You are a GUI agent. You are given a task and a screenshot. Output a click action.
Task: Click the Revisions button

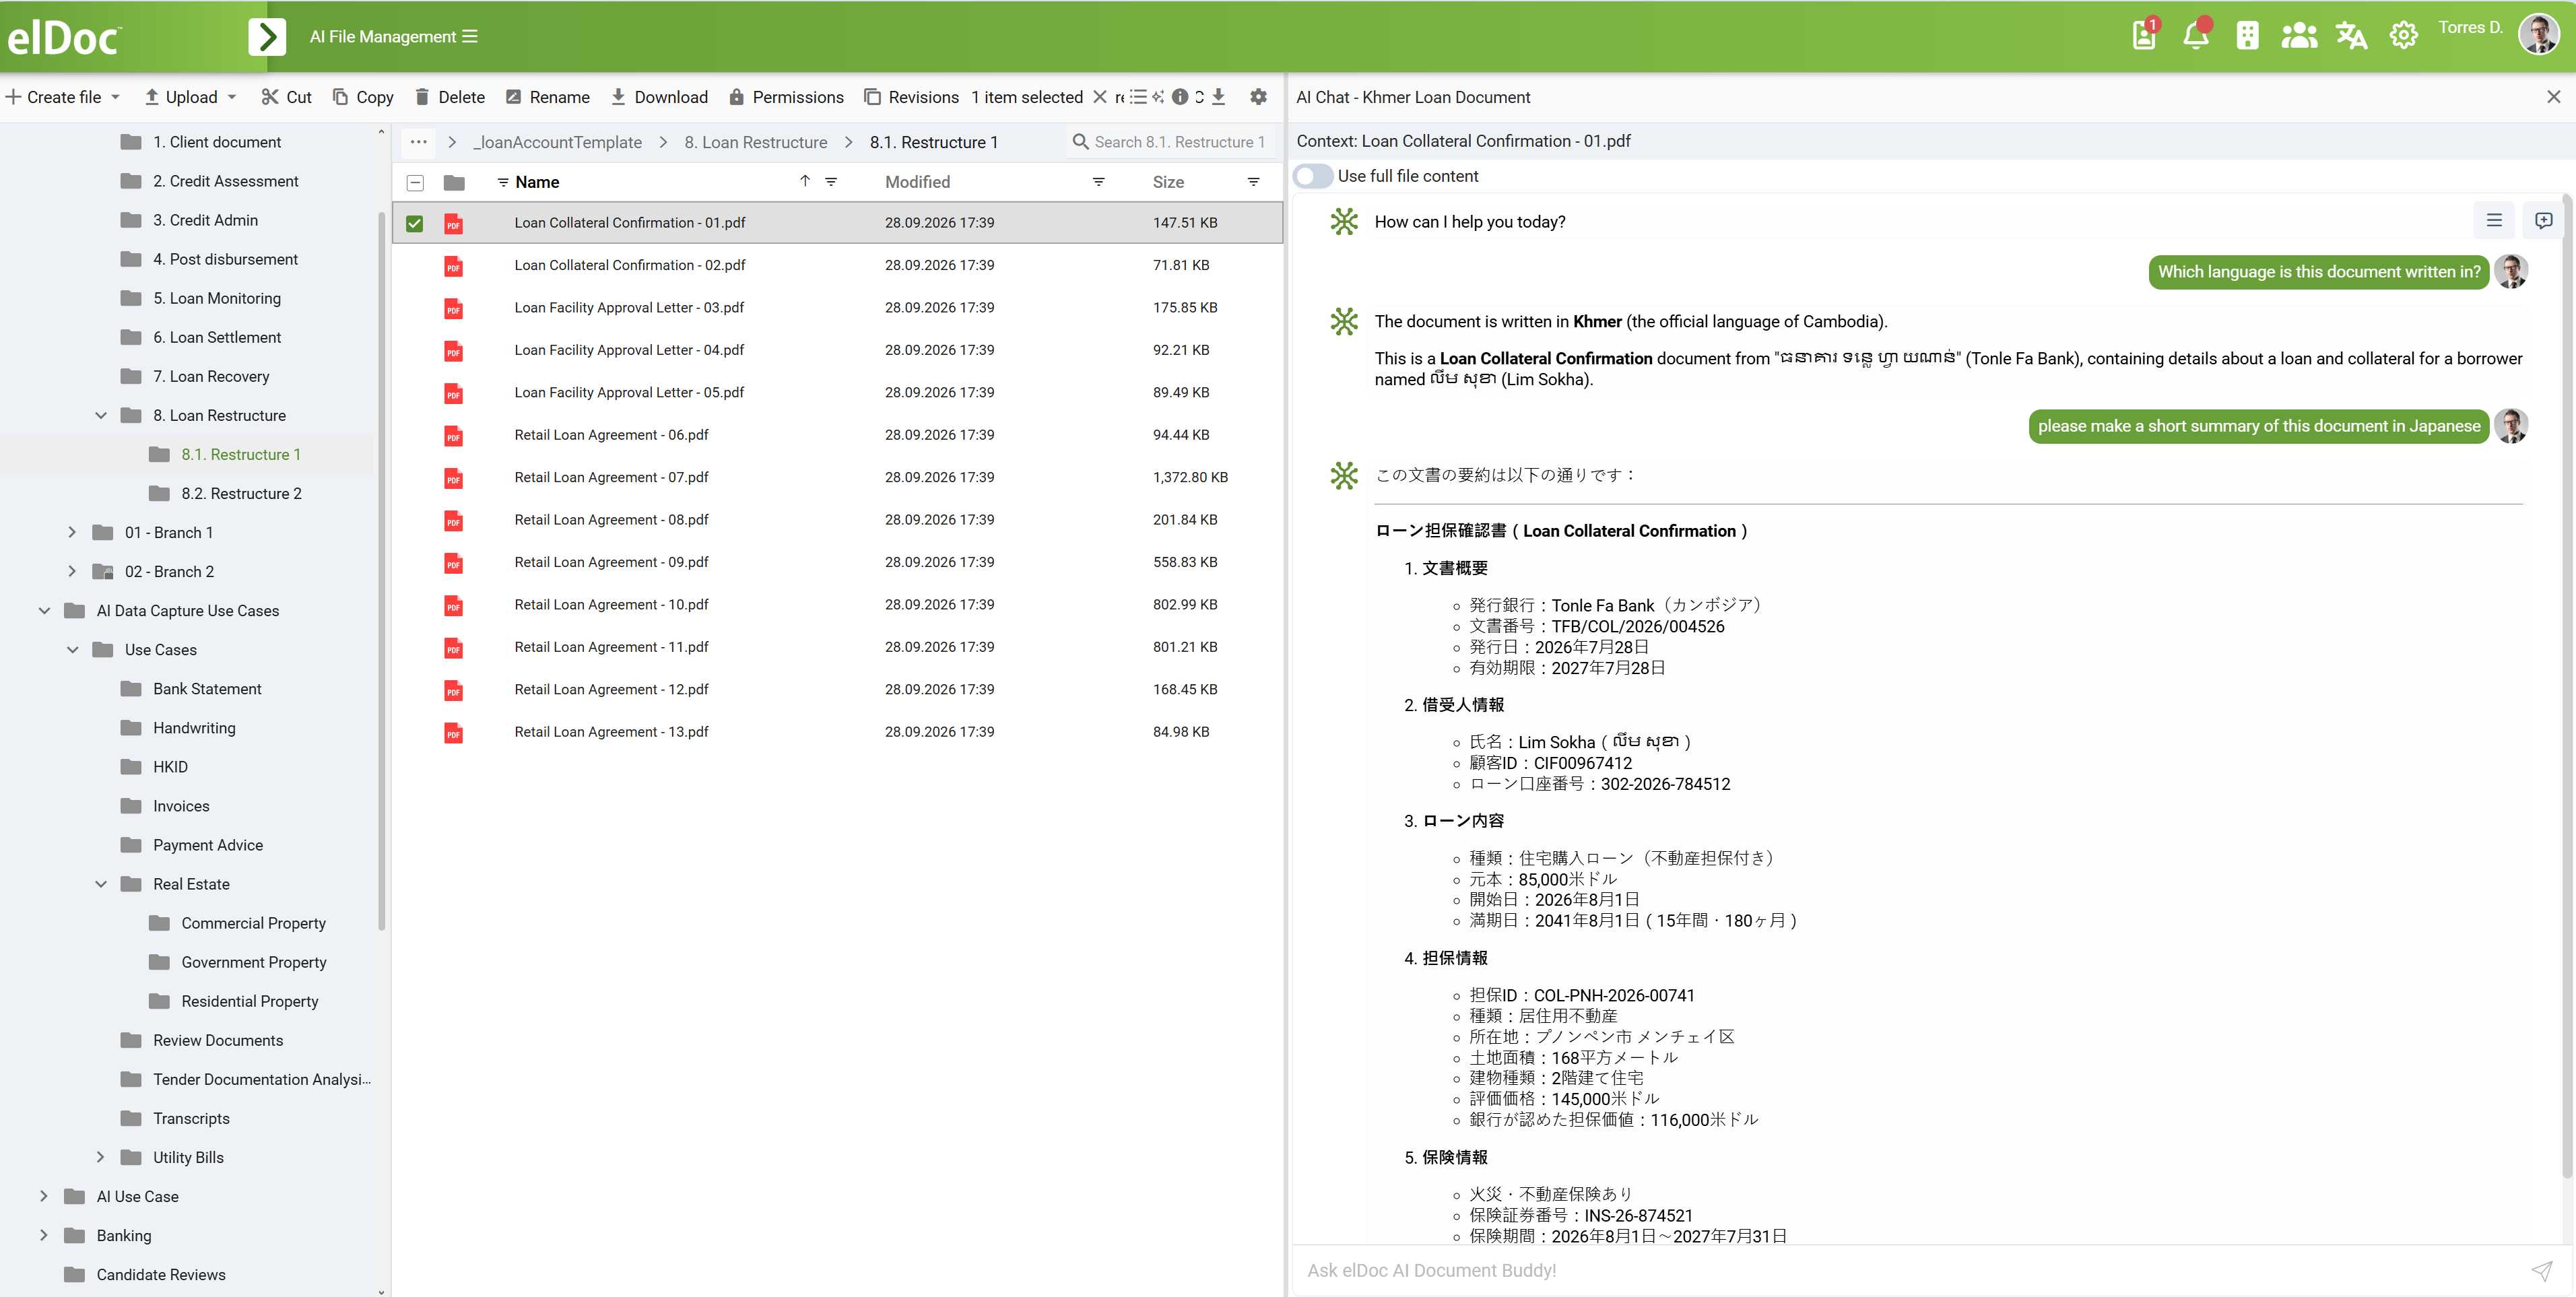tap(911, 97)
